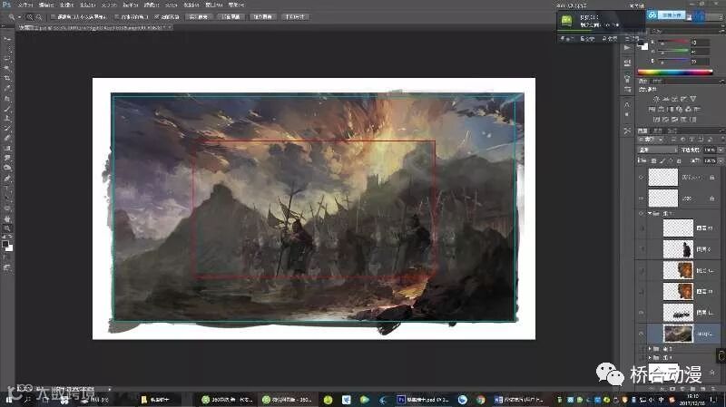Add a Levels adjustment layer
This screenshot has height=407, width=726.
click(665, 99)
